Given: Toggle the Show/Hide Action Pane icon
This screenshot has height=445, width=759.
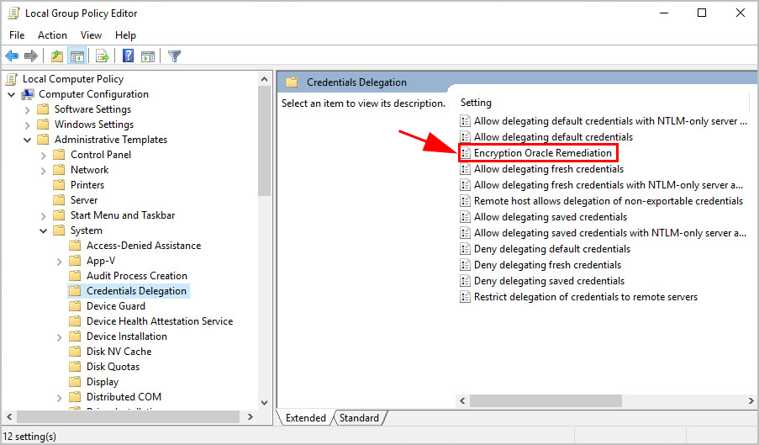Looking at the screenshot, I should point(148,56).
